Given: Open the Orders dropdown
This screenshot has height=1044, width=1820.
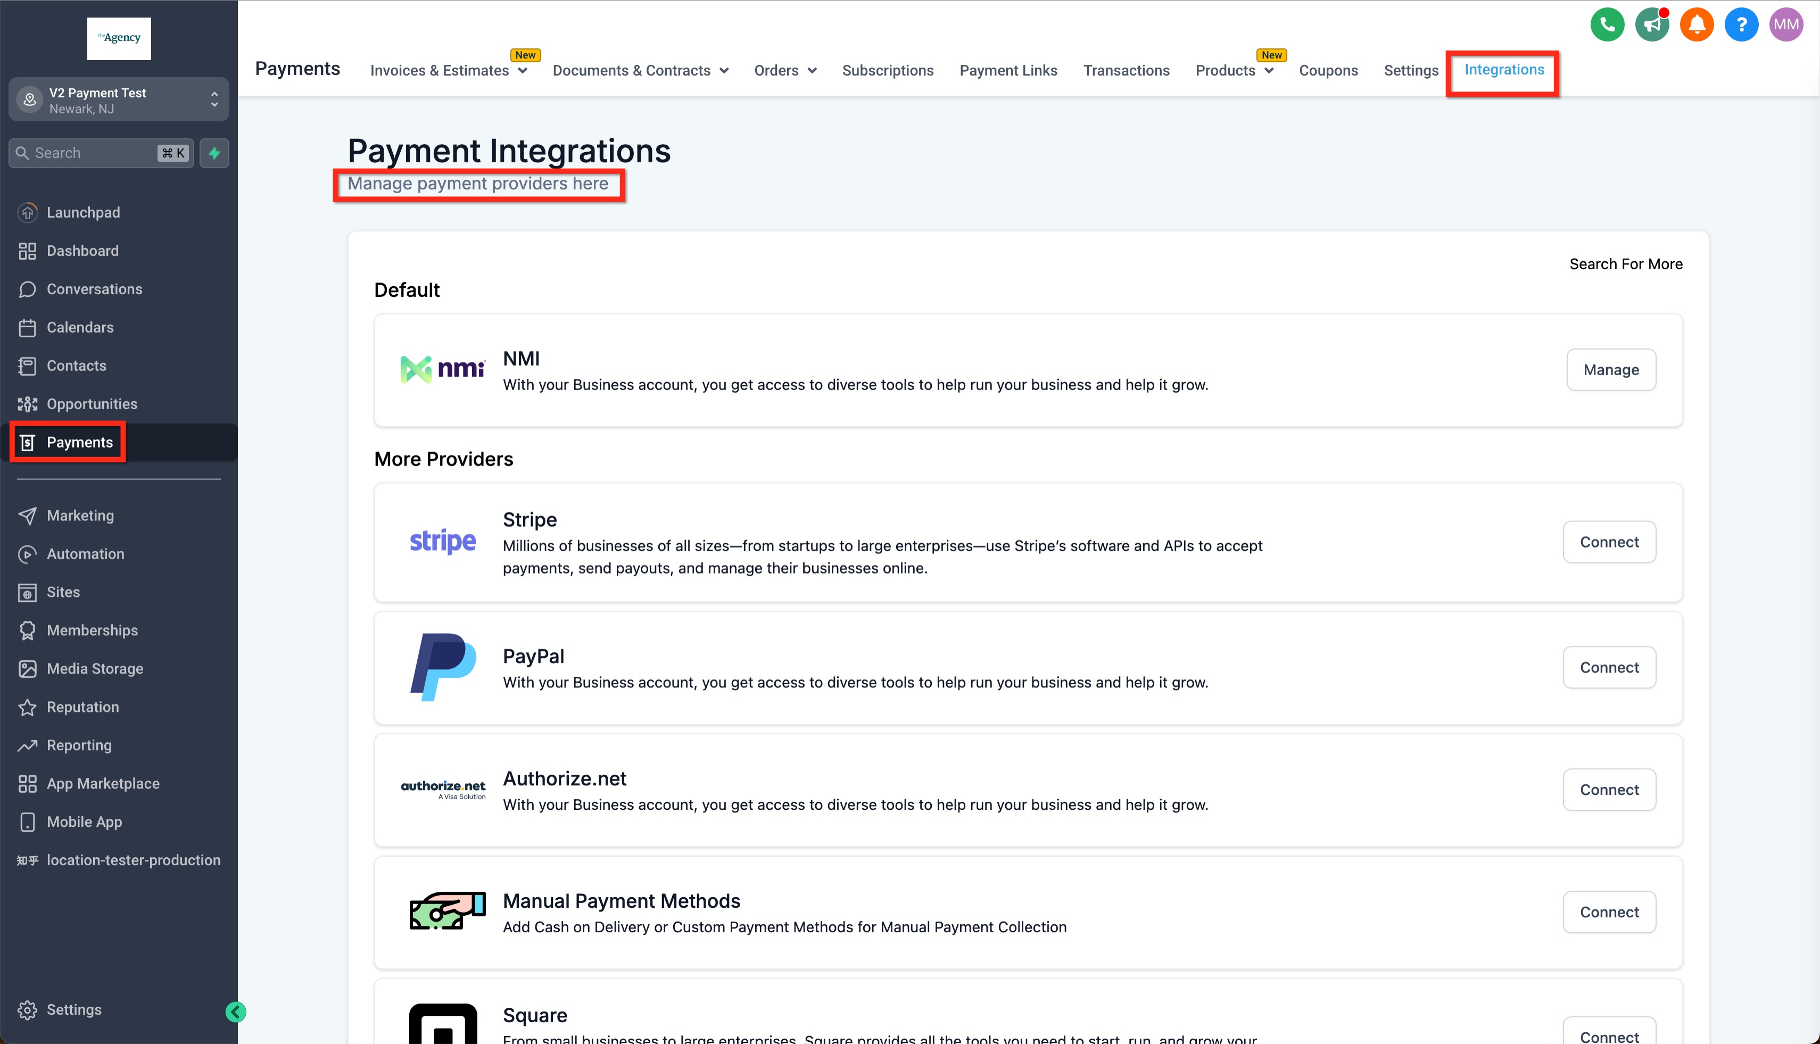Looking at the screenshot, I should click(x=785, y=70).
